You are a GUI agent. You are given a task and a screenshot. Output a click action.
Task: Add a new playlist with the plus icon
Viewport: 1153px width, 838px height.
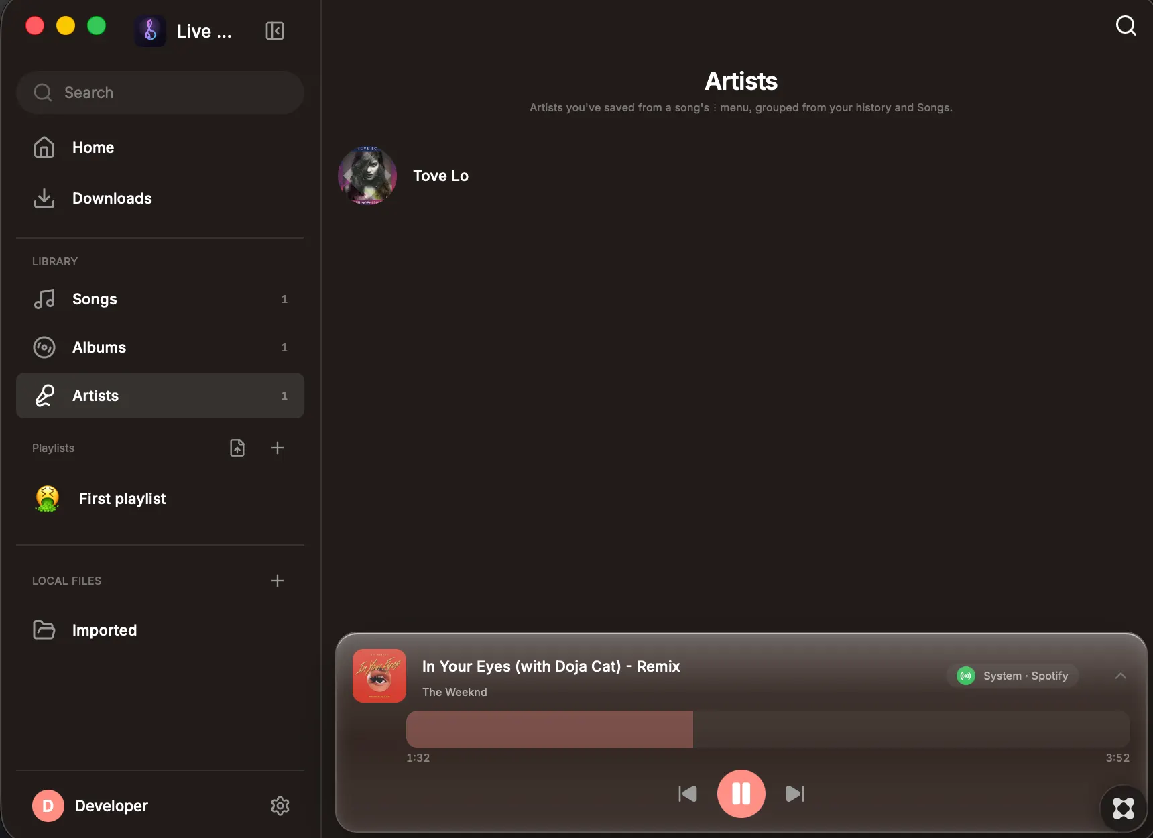coord(278,448)
